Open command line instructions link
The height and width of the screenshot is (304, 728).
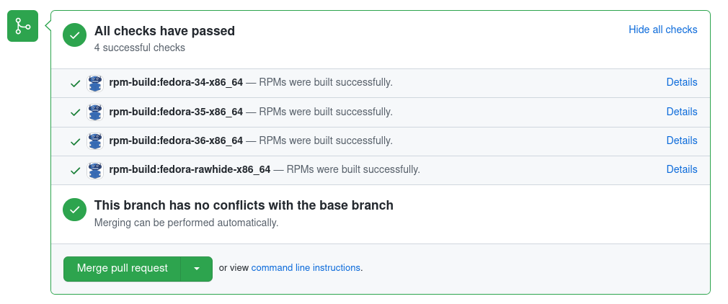tap(306, 268)
